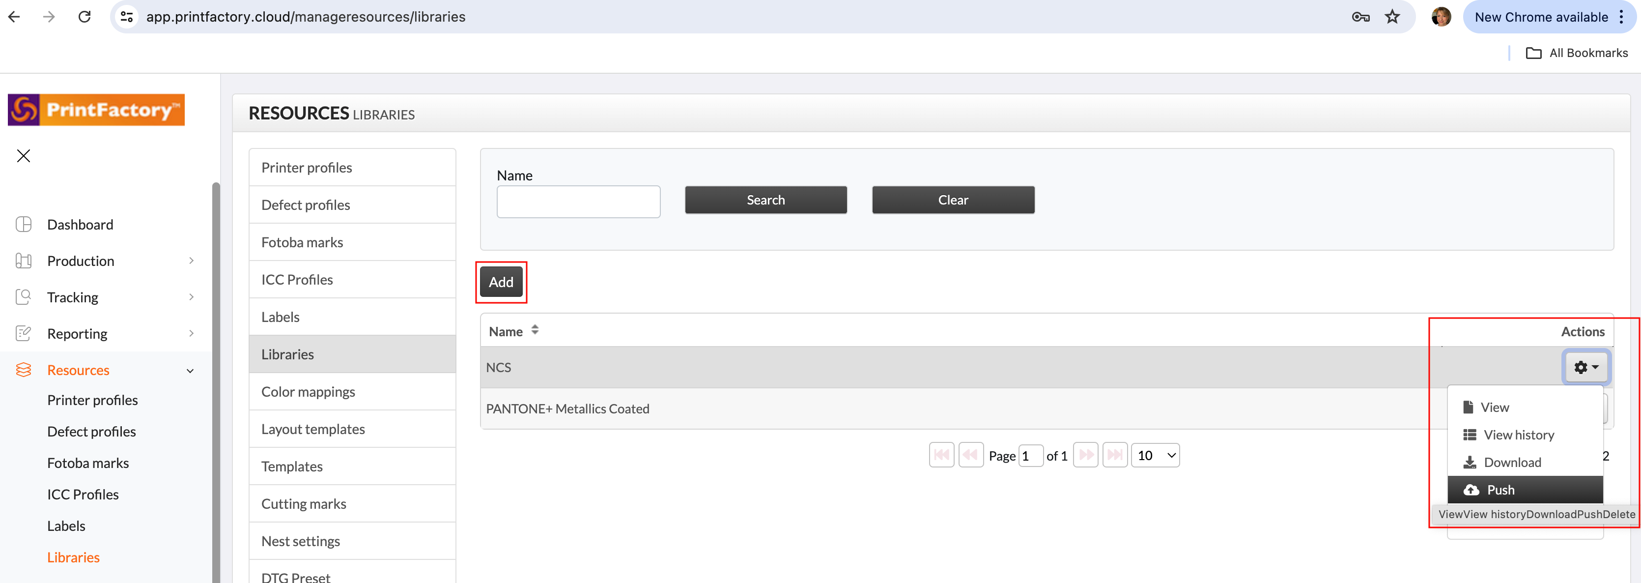Click Add to create library
The image size is (1641, 583).
click(501, 282)
